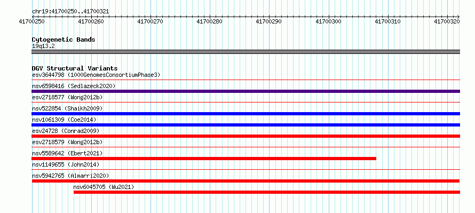
Task: Open variant nsv5942765 (Almarri2020) label
Action: pos(70,176)
